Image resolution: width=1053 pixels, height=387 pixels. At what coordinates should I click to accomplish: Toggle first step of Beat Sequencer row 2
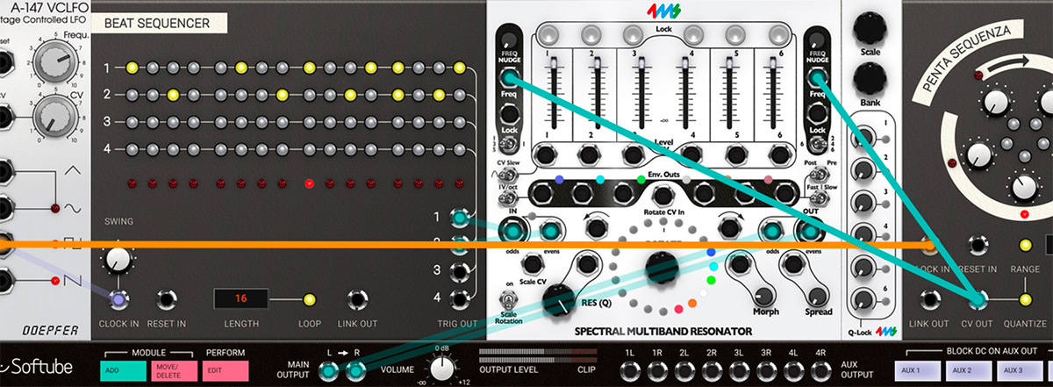coord(132,95)
